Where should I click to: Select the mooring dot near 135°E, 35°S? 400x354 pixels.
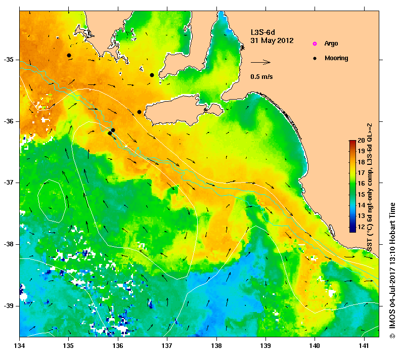[x=69, y=55]
